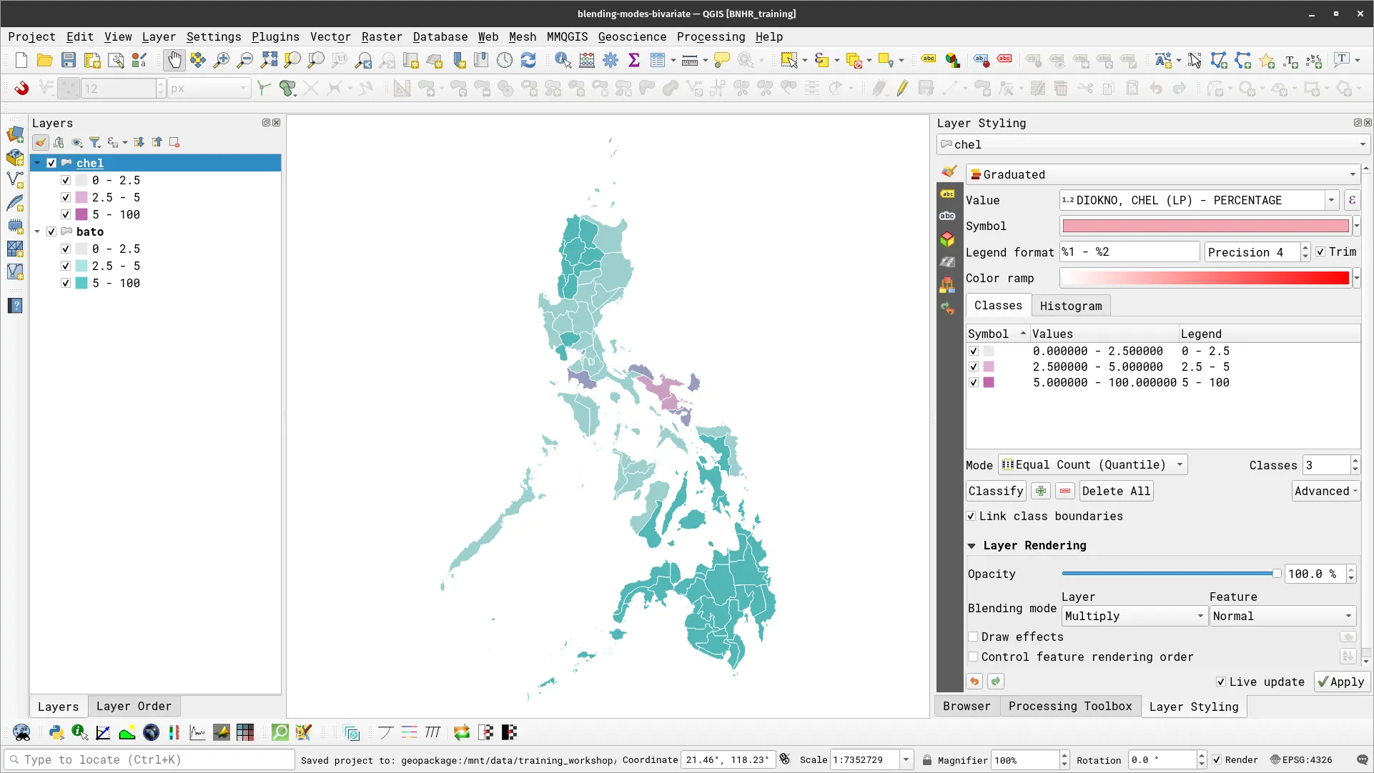Disable Link class boundaries
This screenshot has width=1374, height=773.
972,516
